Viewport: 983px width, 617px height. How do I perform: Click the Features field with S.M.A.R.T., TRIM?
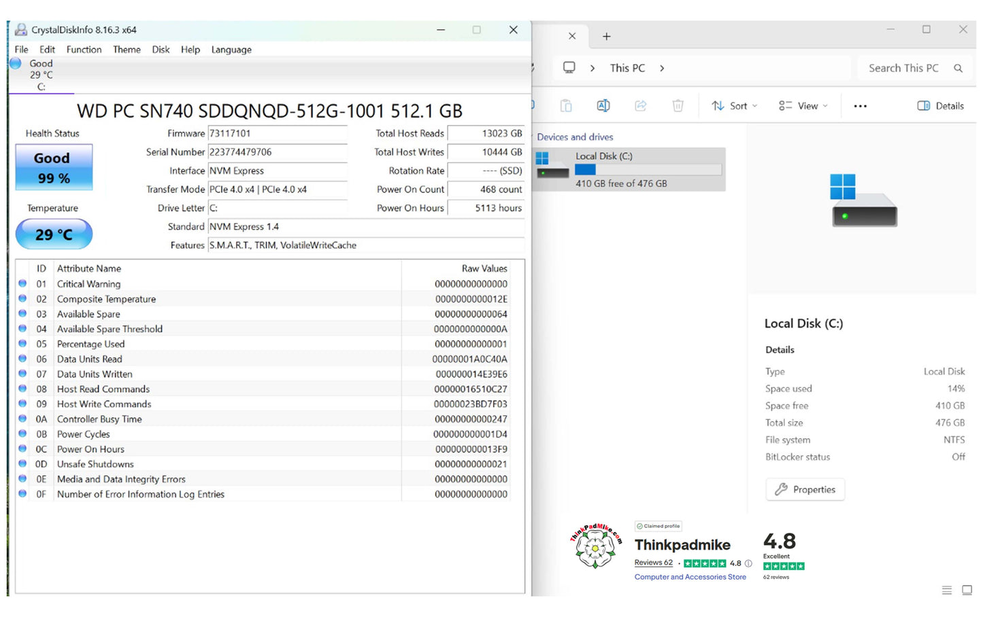[366, 245]
